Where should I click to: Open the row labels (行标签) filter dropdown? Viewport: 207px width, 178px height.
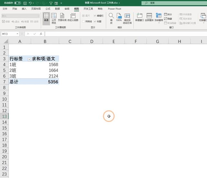pos(29,59)
